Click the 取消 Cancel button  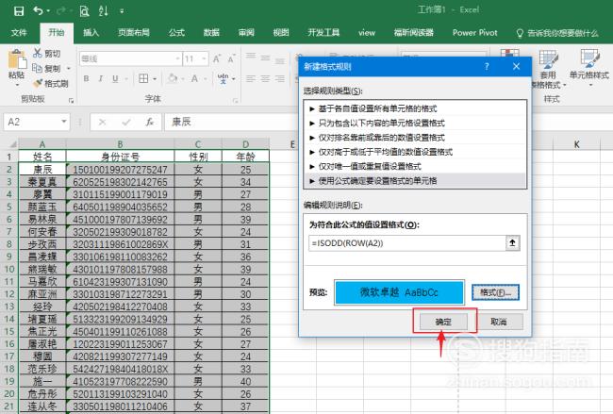(x=499, y=322)
